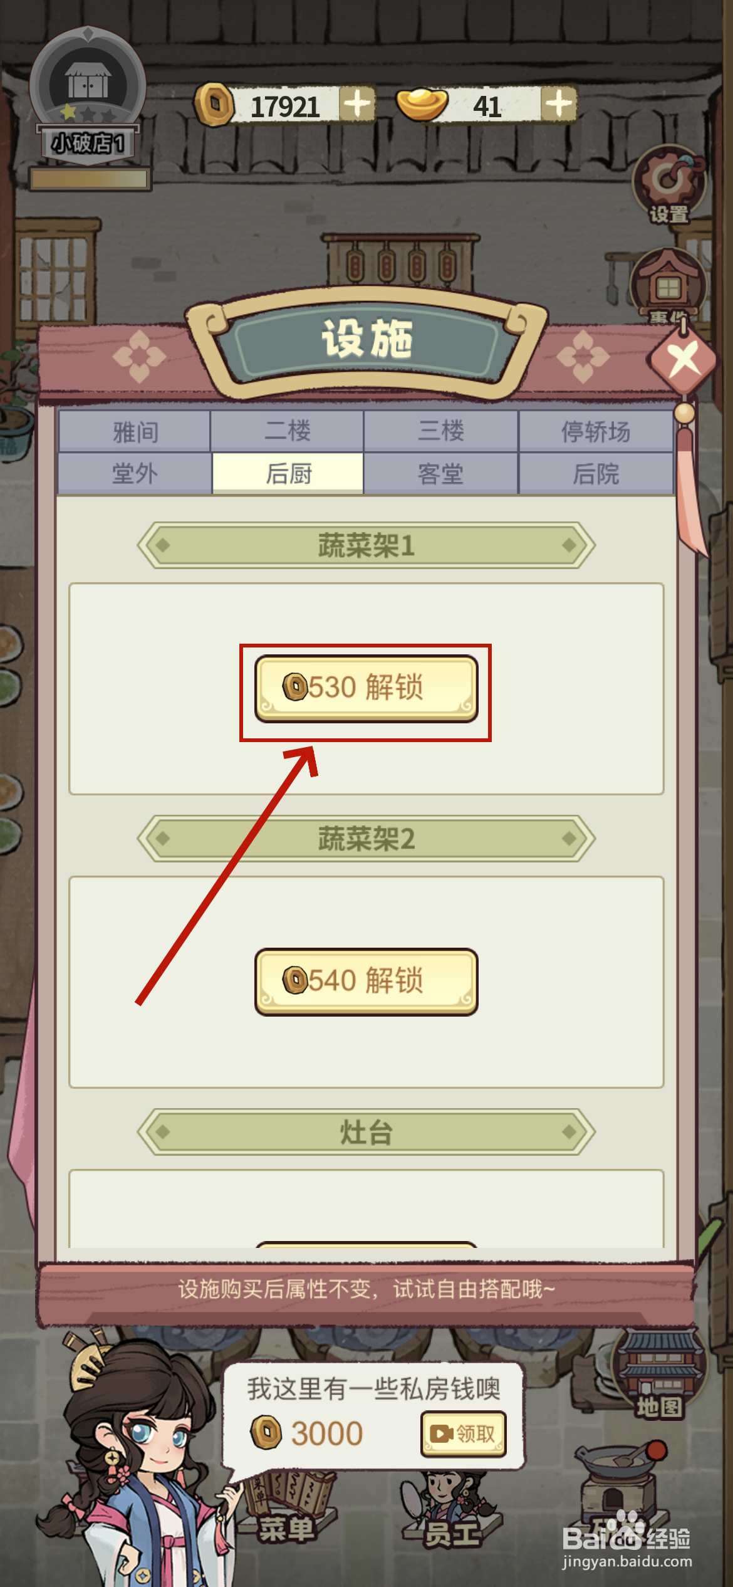Screen dimensions: 733x1587
Task: Close the 设施 panel with X
Action: pos(683,360)
